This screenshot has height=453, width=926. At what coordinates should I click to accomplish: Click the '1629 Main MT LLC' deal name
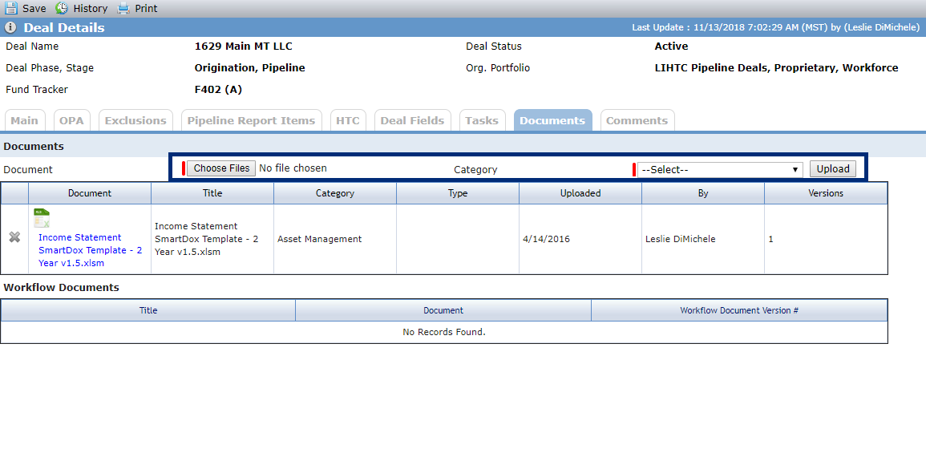pos(243,46)
